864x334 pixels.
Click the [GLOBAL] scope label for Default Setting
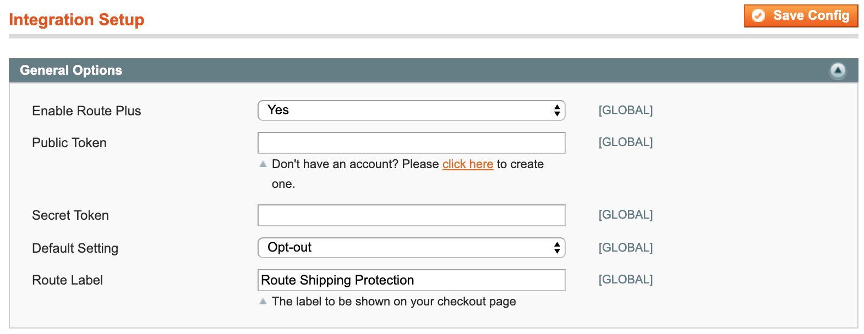click(625, 248)
